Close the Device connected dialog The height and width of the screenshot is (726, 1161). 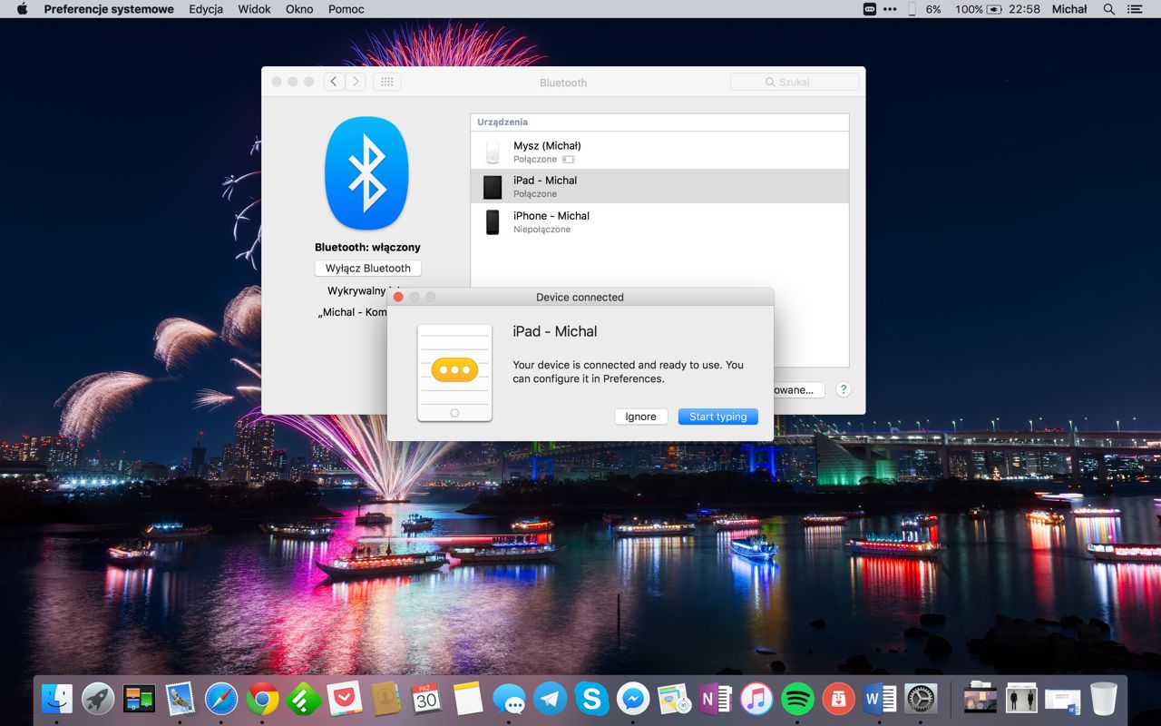click(x=398, y=297)
